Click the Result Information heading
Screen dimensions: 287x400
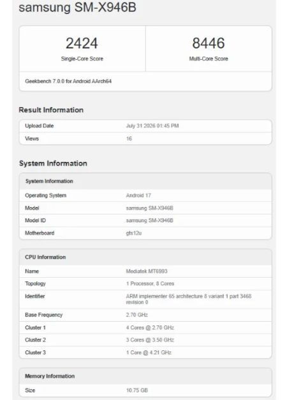tap(51, 110)
